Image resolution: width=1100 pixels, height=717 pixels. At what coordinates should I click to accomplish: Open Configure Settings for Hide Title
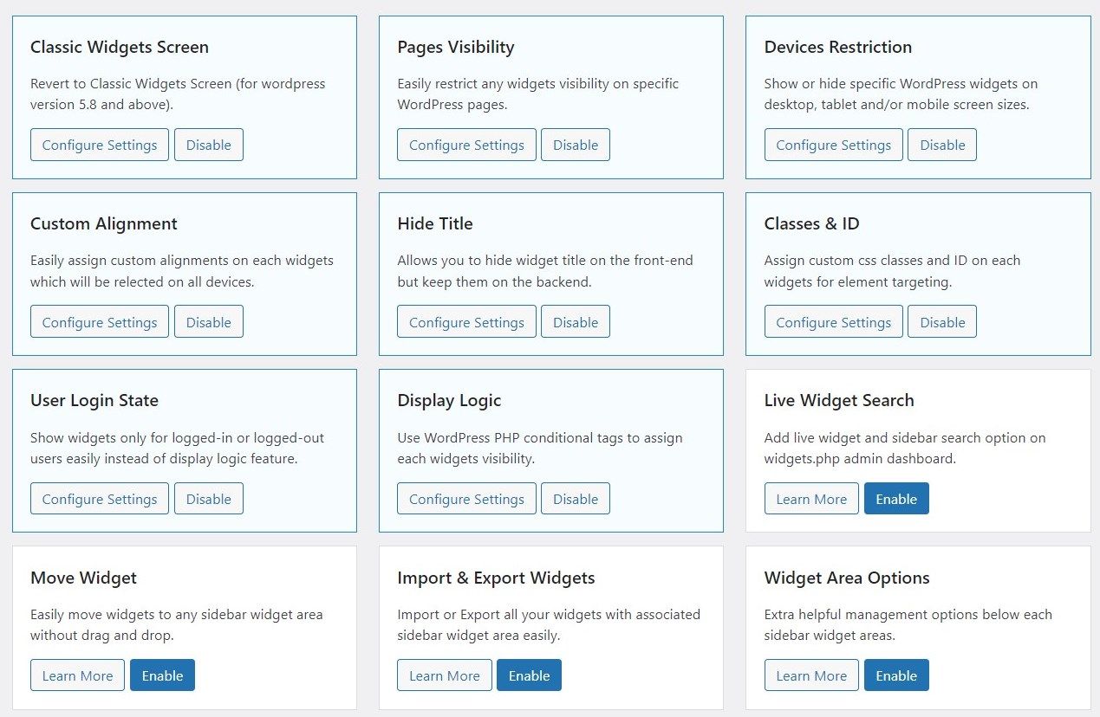pyautogui.click(x=465, y=321)
